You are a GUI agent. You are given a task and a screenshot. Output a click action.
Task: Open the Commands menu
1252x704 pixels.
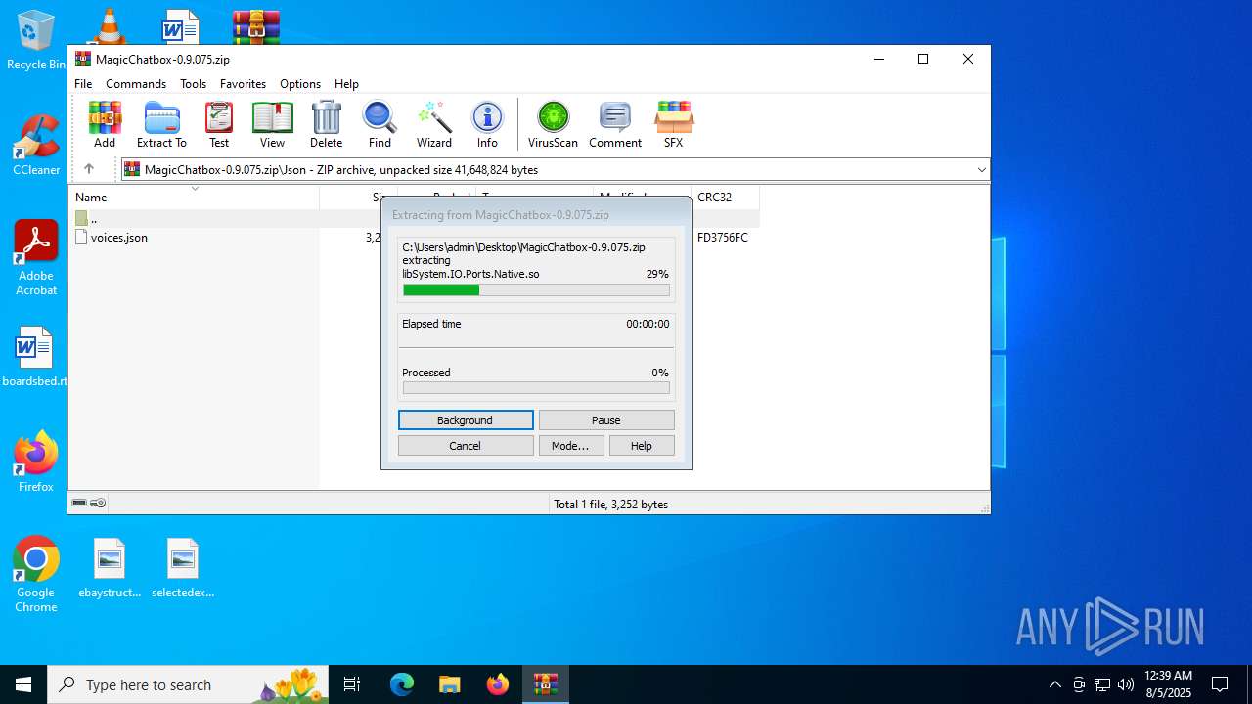(136, 84)
